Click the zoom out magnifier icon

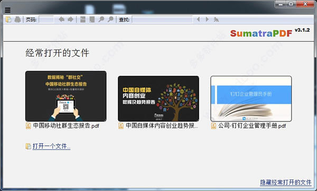click(101, 19)
